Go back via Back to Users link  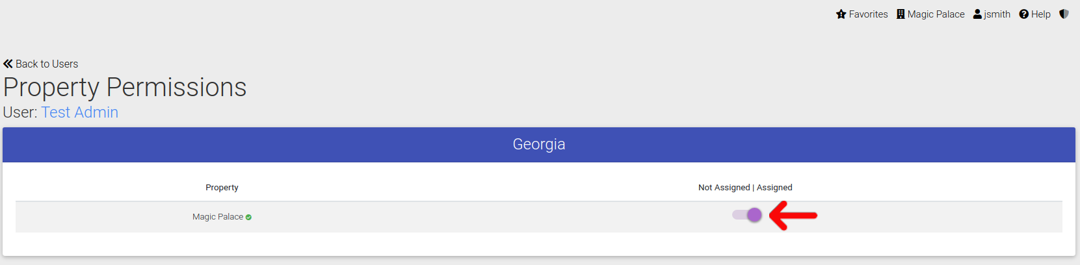41,64
